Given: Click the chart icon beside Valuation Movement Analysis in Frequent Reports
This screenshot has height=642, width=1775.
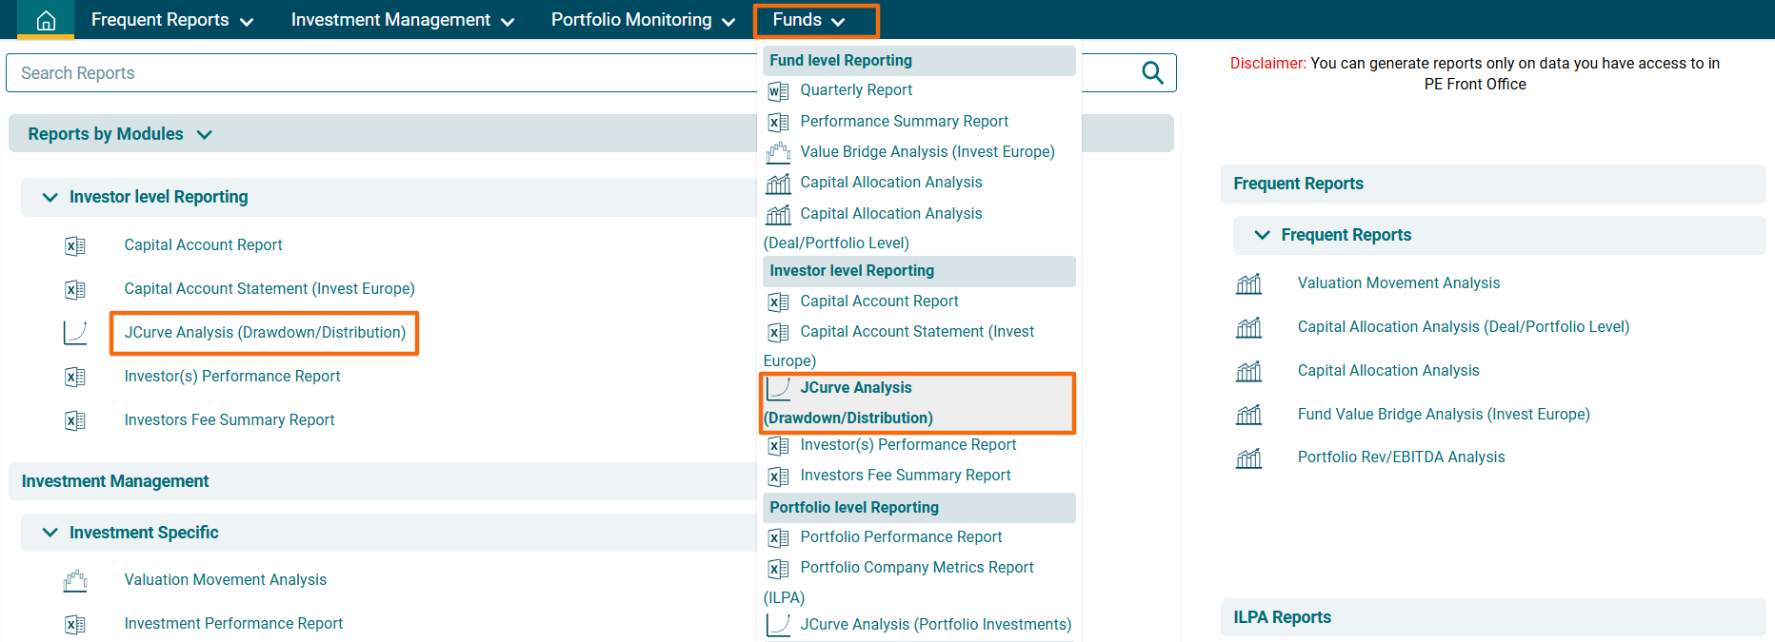Looking at the screenshot, I should click(1248, 283).
